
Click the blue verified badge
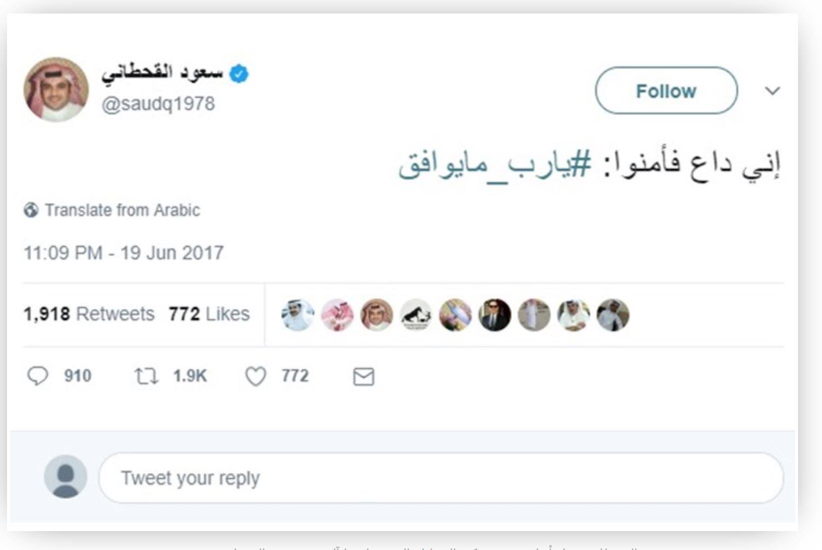(x=239, y=74)
